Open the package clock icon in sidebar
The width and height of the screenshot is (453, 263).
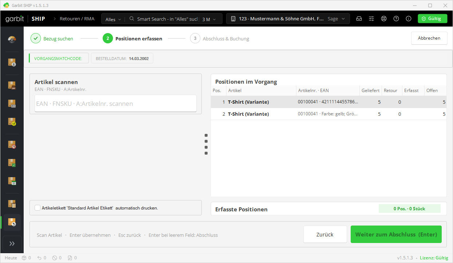coord(12,144)
